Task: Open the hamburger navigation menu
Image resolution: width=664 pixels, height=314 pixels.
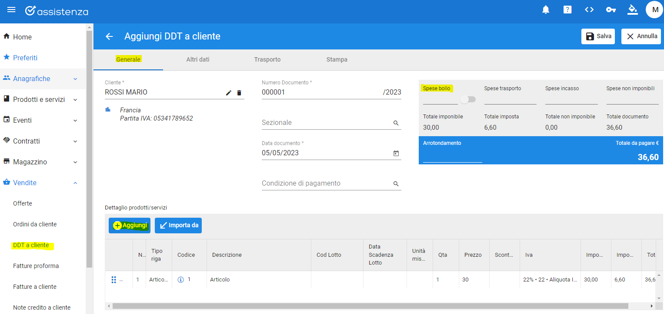Action: click(x=12, y=10)
